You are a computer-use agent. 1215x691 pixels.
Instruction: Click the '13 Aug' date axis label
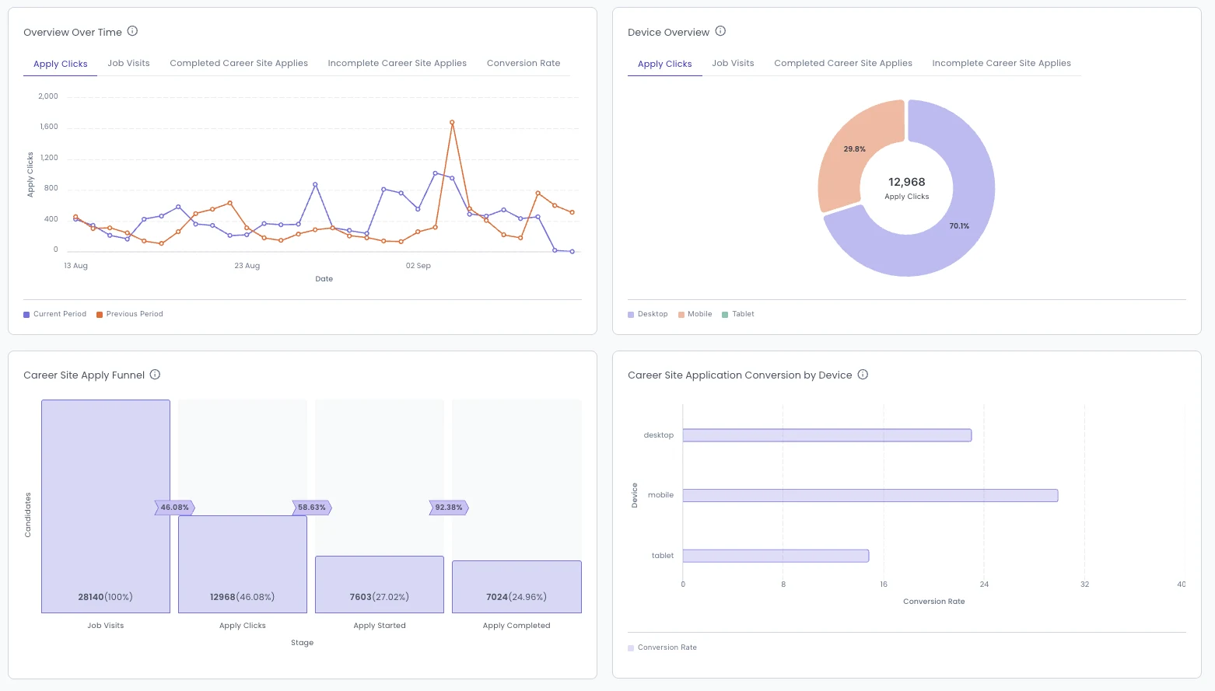click(x=75, y=266)
